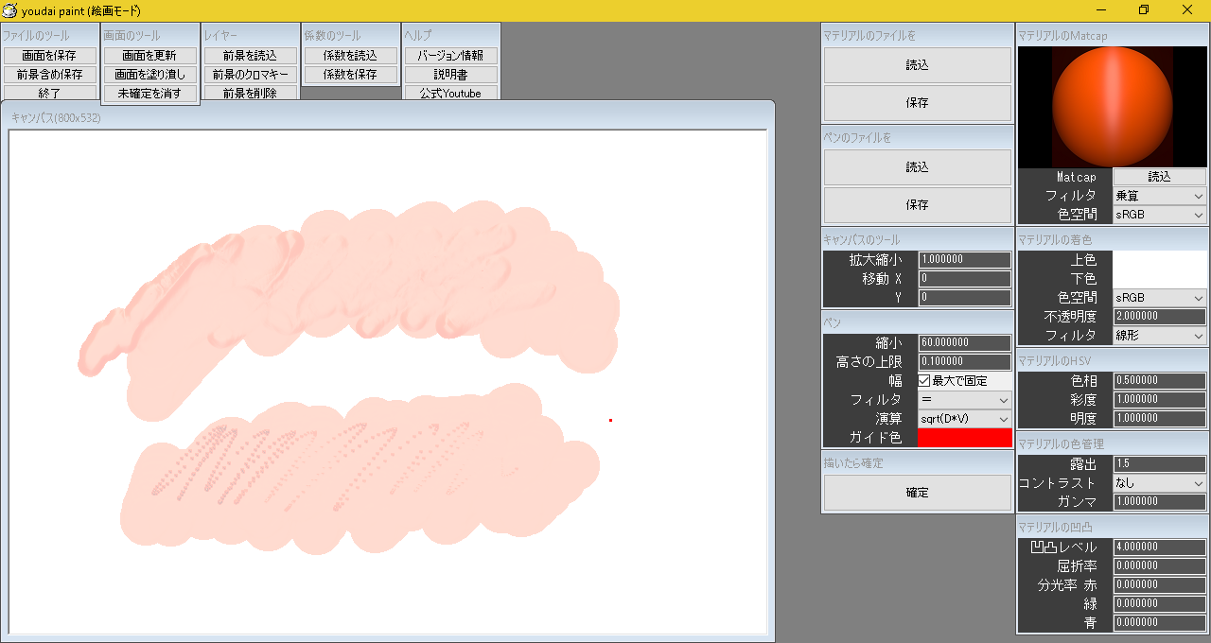The width and height of the screenshot is (1211, 643).
Task: Open the 演算 sqrt(D*V) dropdown
Action: 964,419
